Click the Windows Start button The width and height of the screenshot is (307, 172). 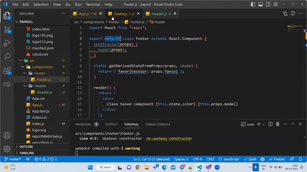click(90, 167)
